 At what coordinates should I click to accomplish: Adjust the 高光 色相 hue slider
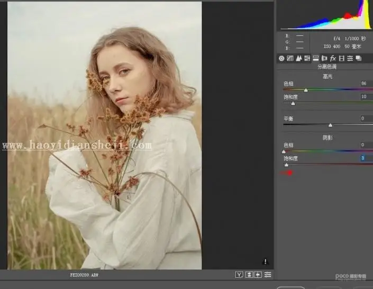306,90
